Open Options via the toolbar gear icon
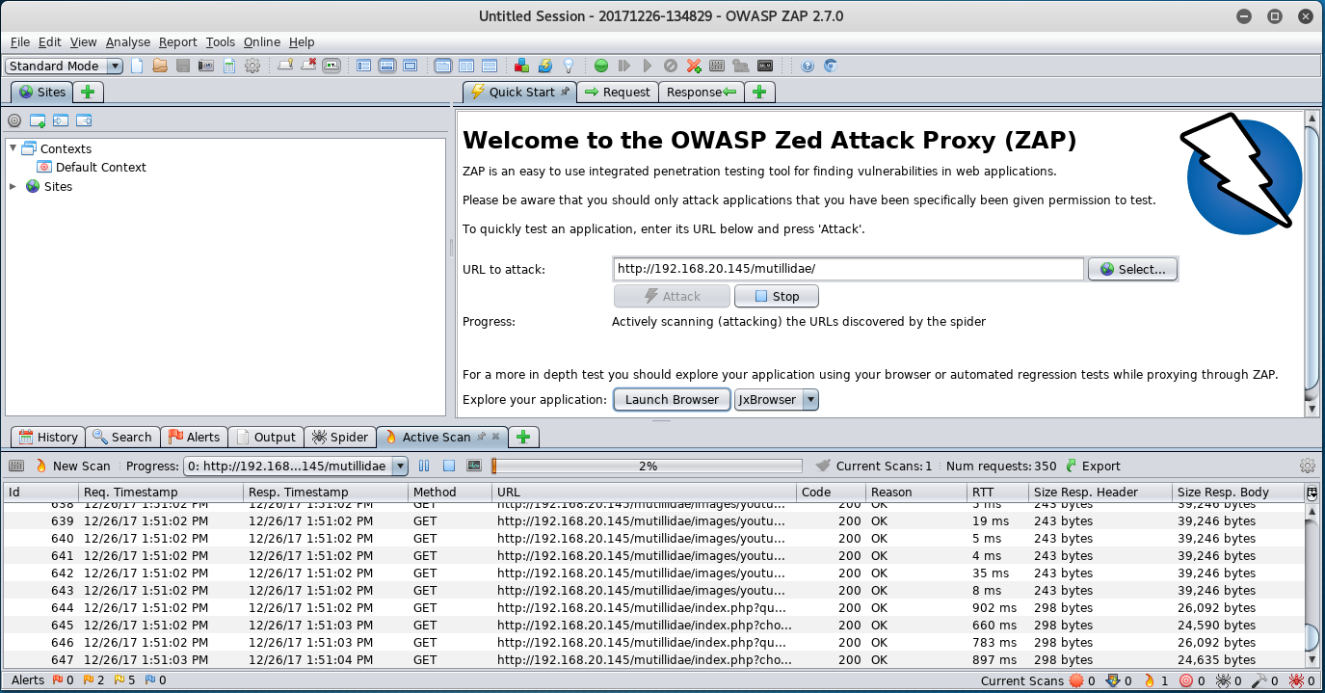Screen dimensions: 1325x693 coord(252,66)
